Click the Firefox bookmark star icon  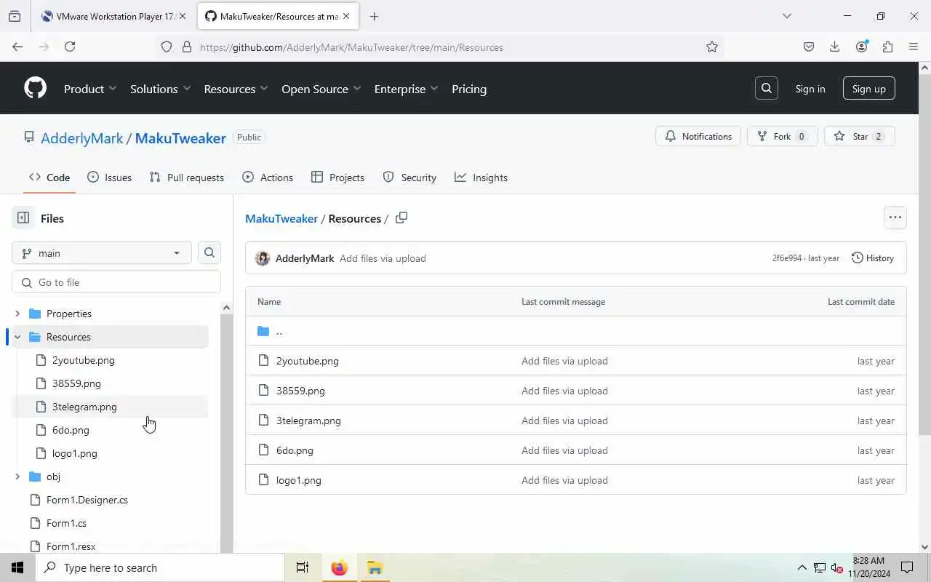tap(712, 47)
